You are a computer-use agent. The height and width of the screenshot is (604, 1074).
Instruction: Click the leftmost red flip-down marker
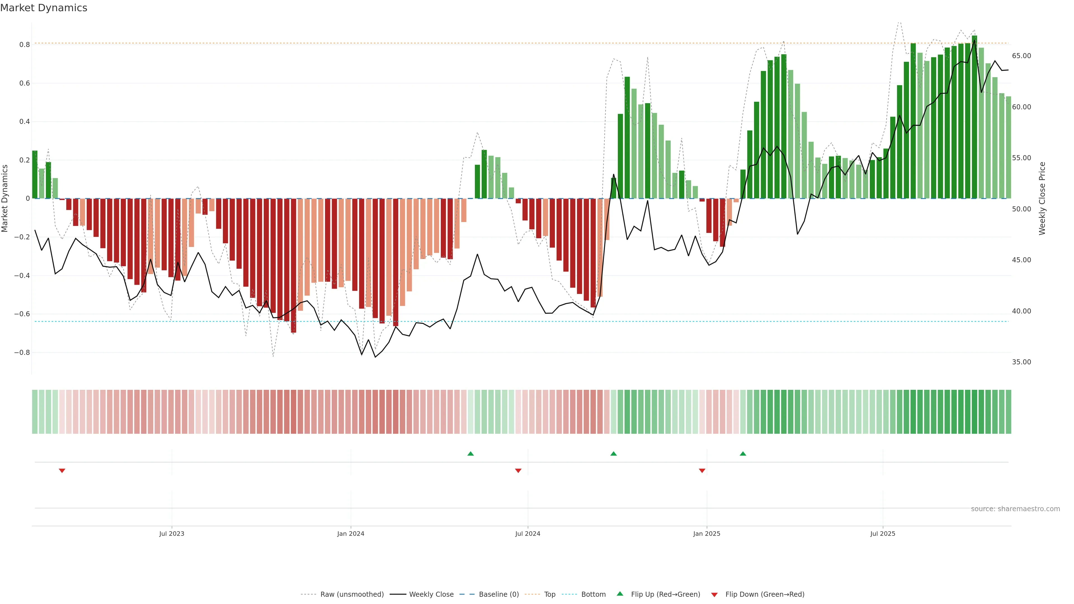coord(62,471)
